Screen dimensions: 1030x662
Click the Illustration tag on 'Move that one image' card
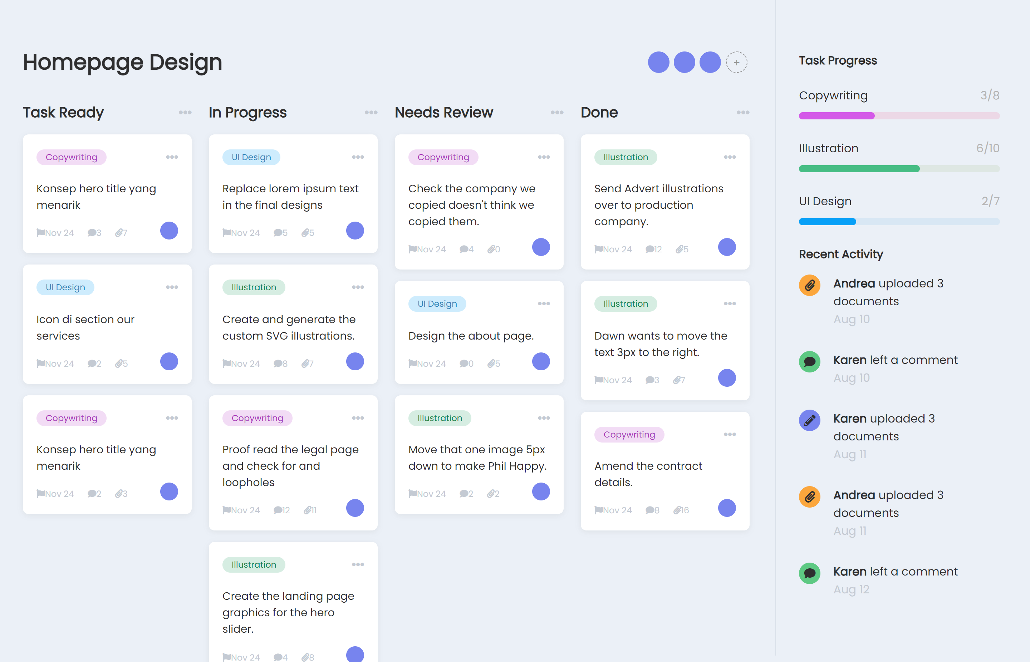coord(440,418)
